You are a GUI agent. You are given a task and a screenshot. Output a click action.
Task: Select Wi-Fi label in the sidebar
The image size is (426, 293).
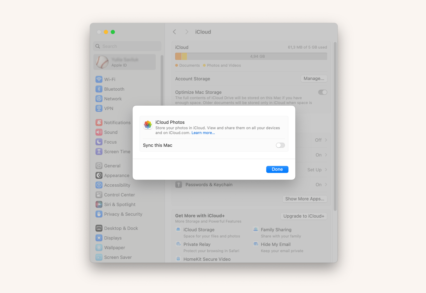click(110, 80)
